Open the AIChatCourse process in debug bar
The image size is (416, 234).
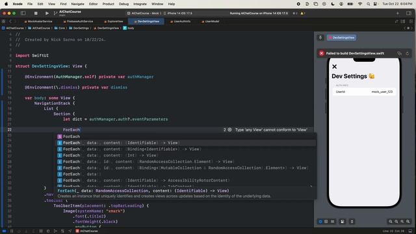pyautogui.click(x=86, y=231)
